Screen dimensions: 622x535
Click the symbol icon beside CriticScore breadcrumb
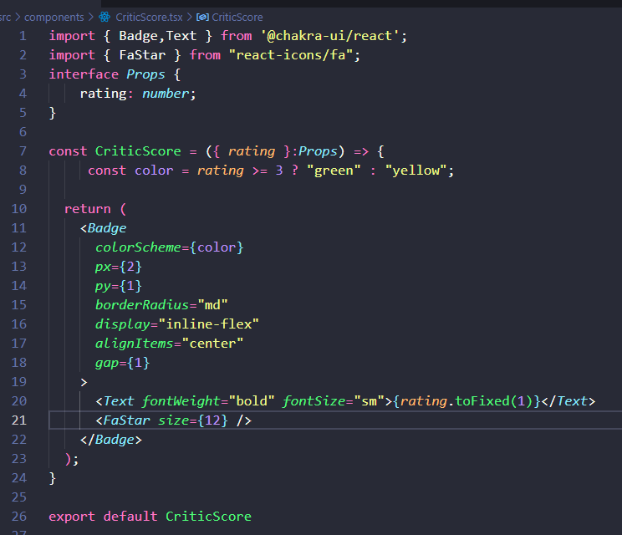[202, 17]
